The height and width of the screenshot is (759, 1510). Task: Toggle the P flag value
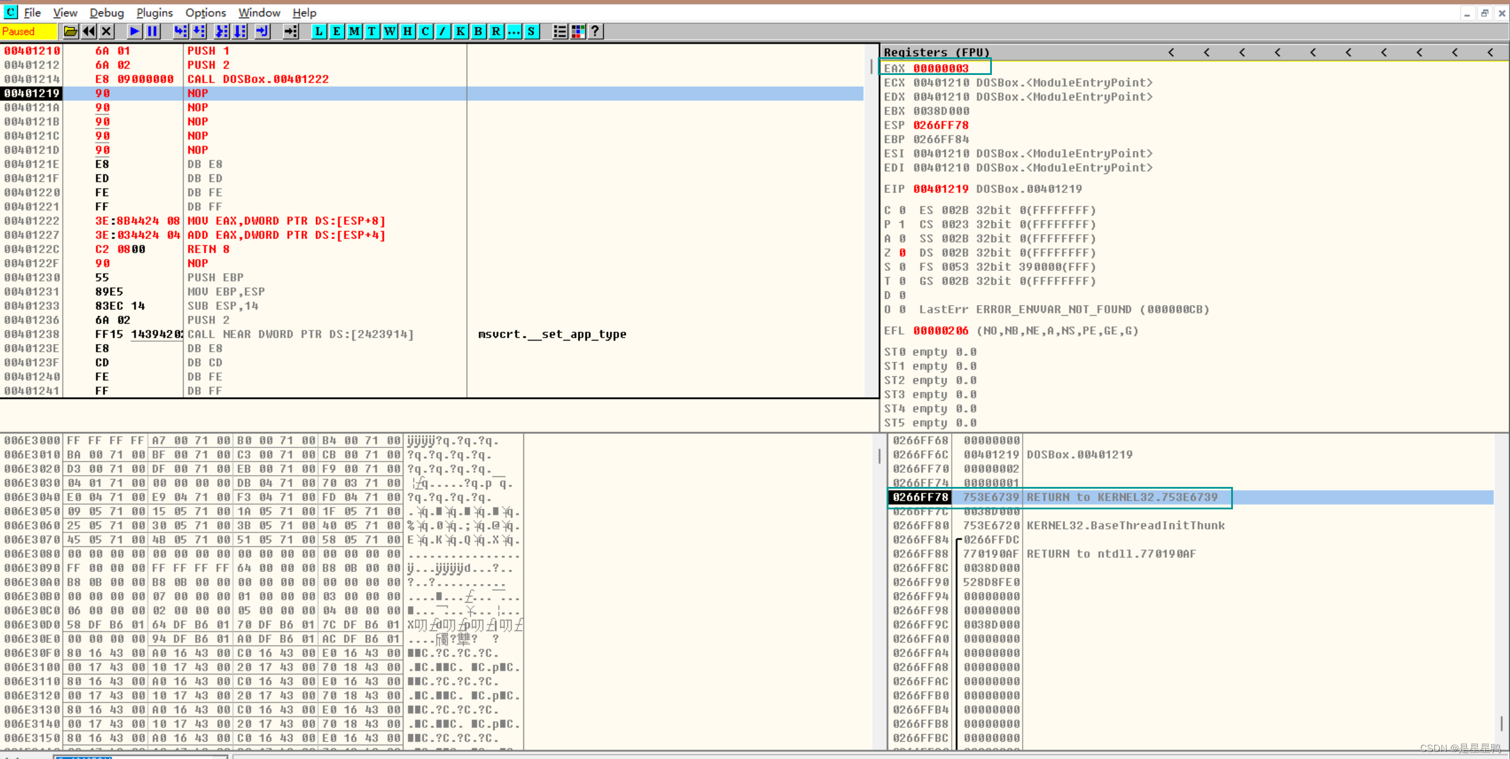pyautogui.click(x=902, y=224)
